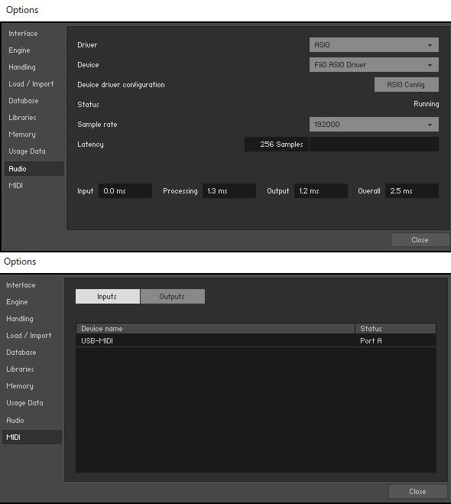Select Usage Data in lower sidebar

click(x=24, y=403)
